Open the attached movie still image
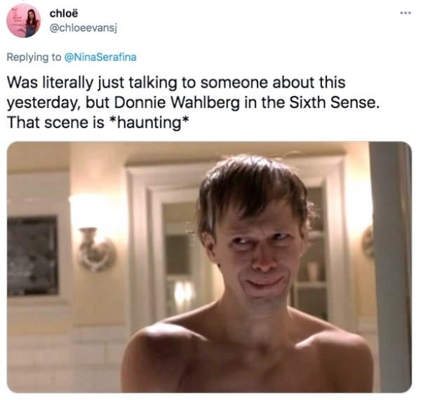Viewport: 421px width, 400px height. pyautogui.click(x=209, y=267)
